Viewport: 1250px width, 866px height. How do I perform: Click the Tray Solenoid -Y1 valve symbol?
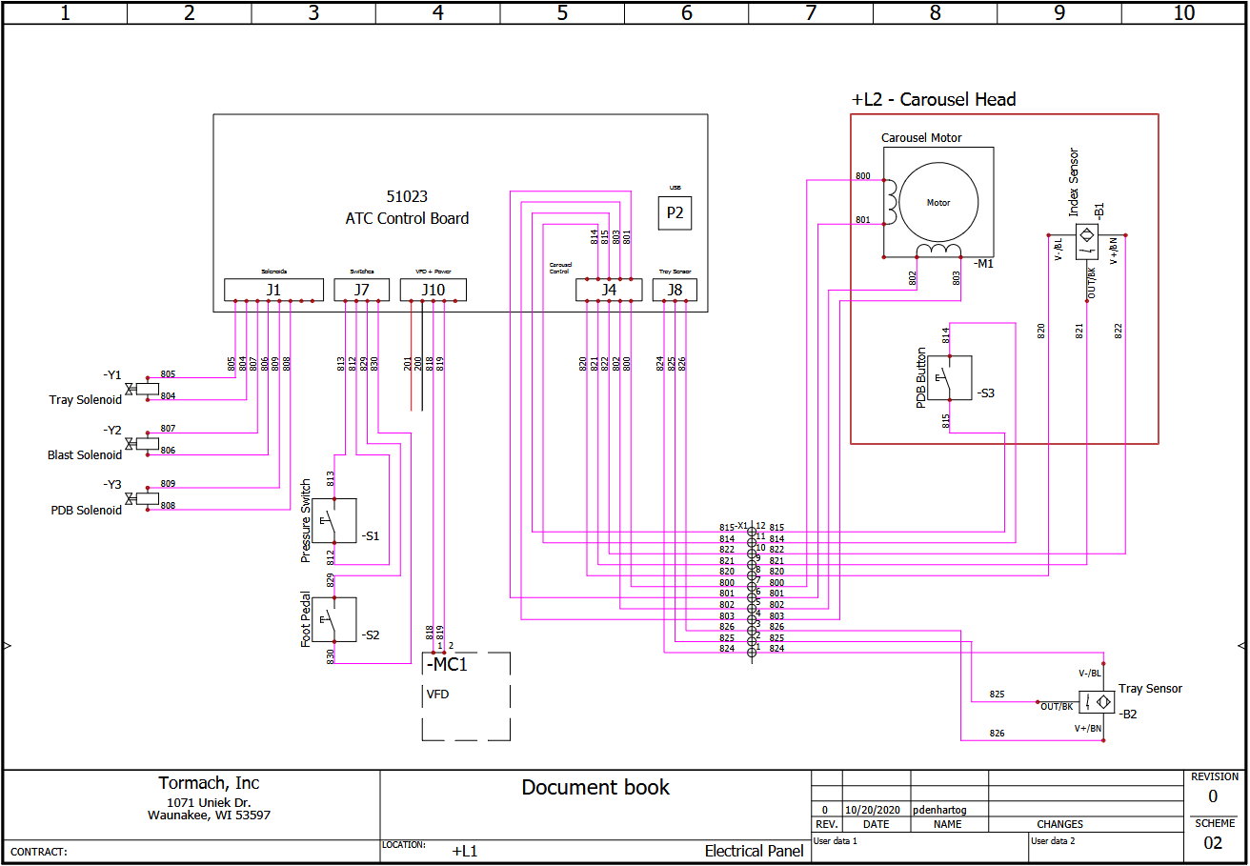(146, 388)
